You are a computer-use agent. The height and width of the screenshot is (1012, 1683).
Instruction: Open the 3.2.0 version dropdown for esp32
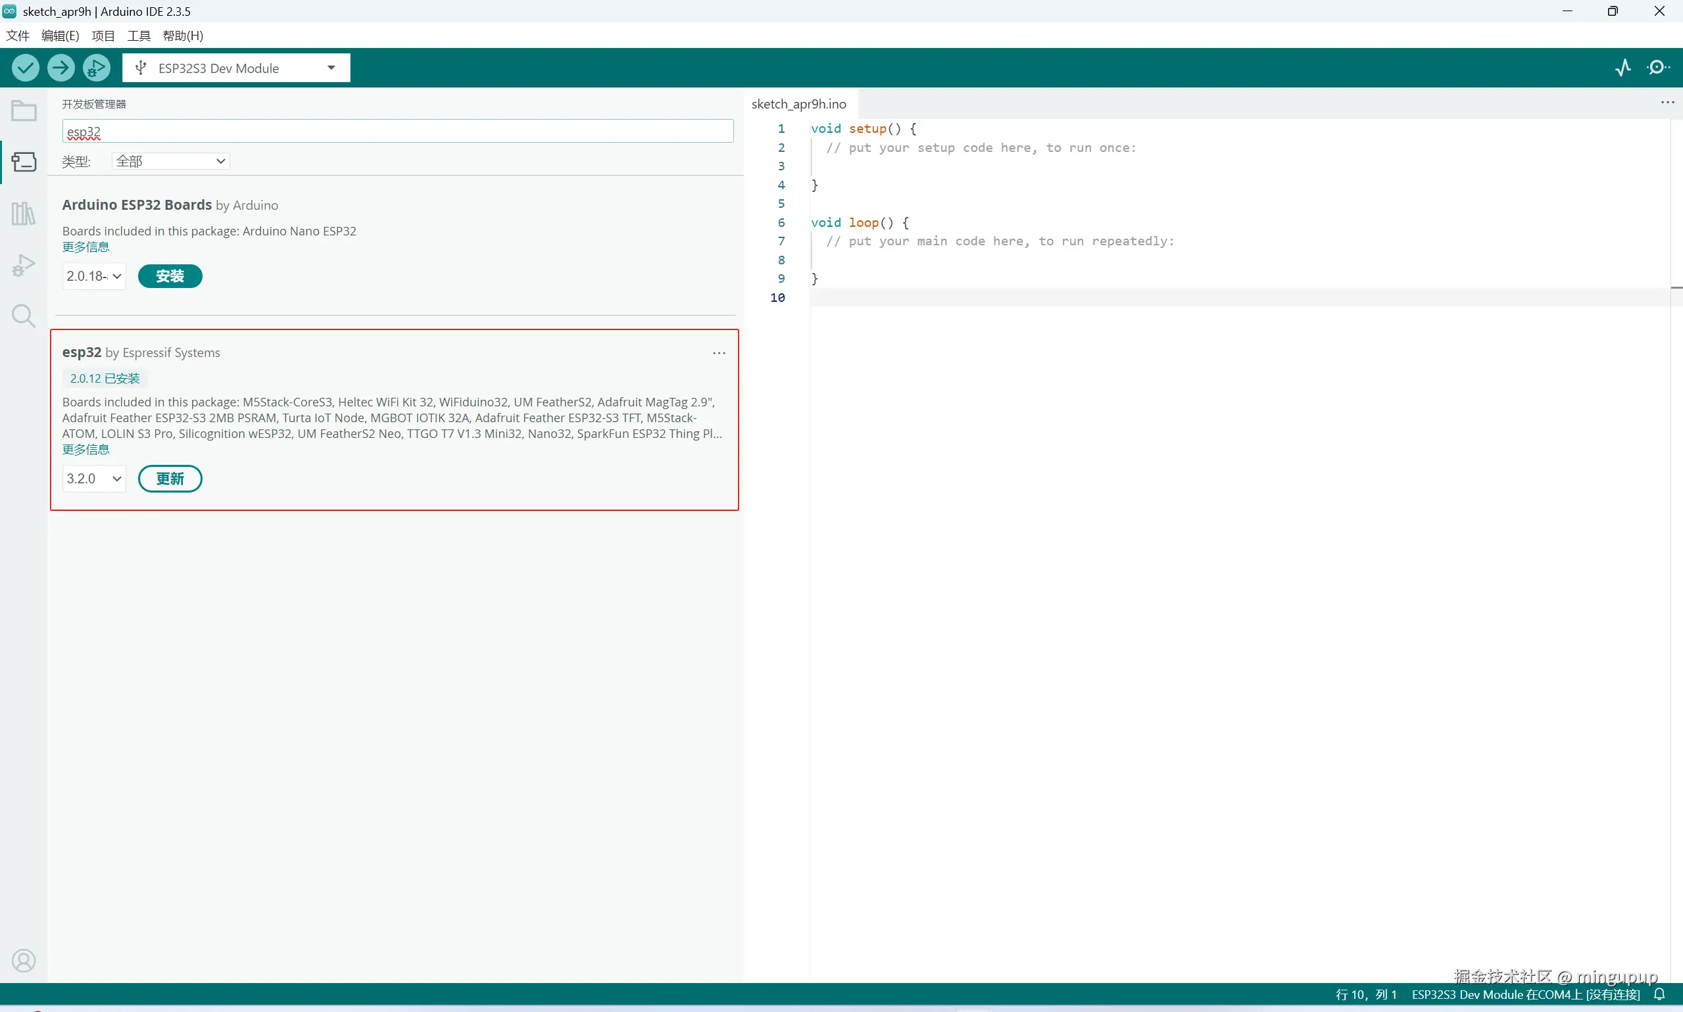(94, 479)
